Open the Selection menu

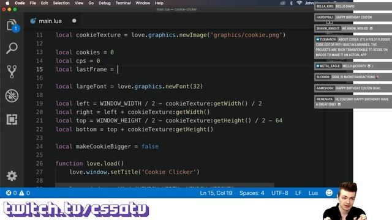tap(61, 3)
